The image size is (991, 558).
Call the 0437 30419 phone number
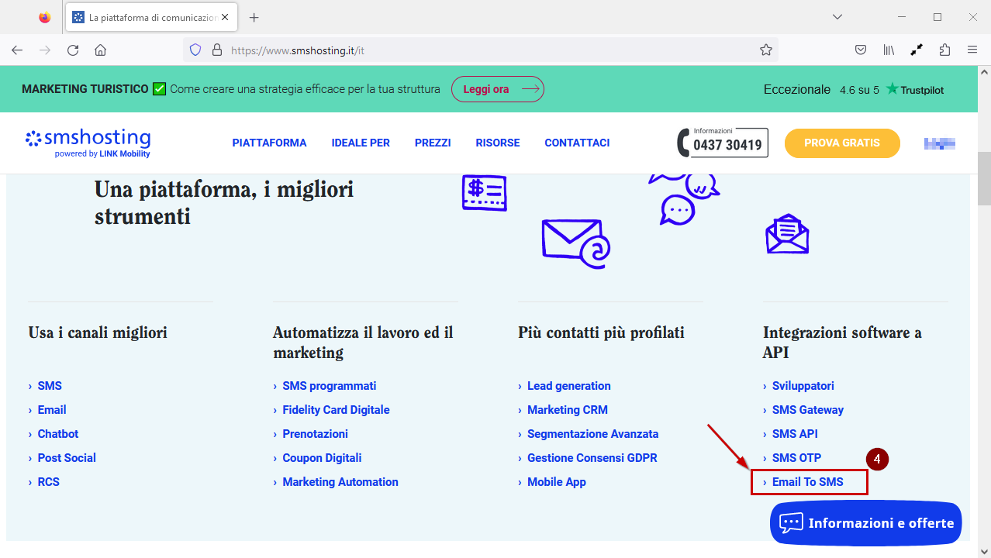click(723, 143)
